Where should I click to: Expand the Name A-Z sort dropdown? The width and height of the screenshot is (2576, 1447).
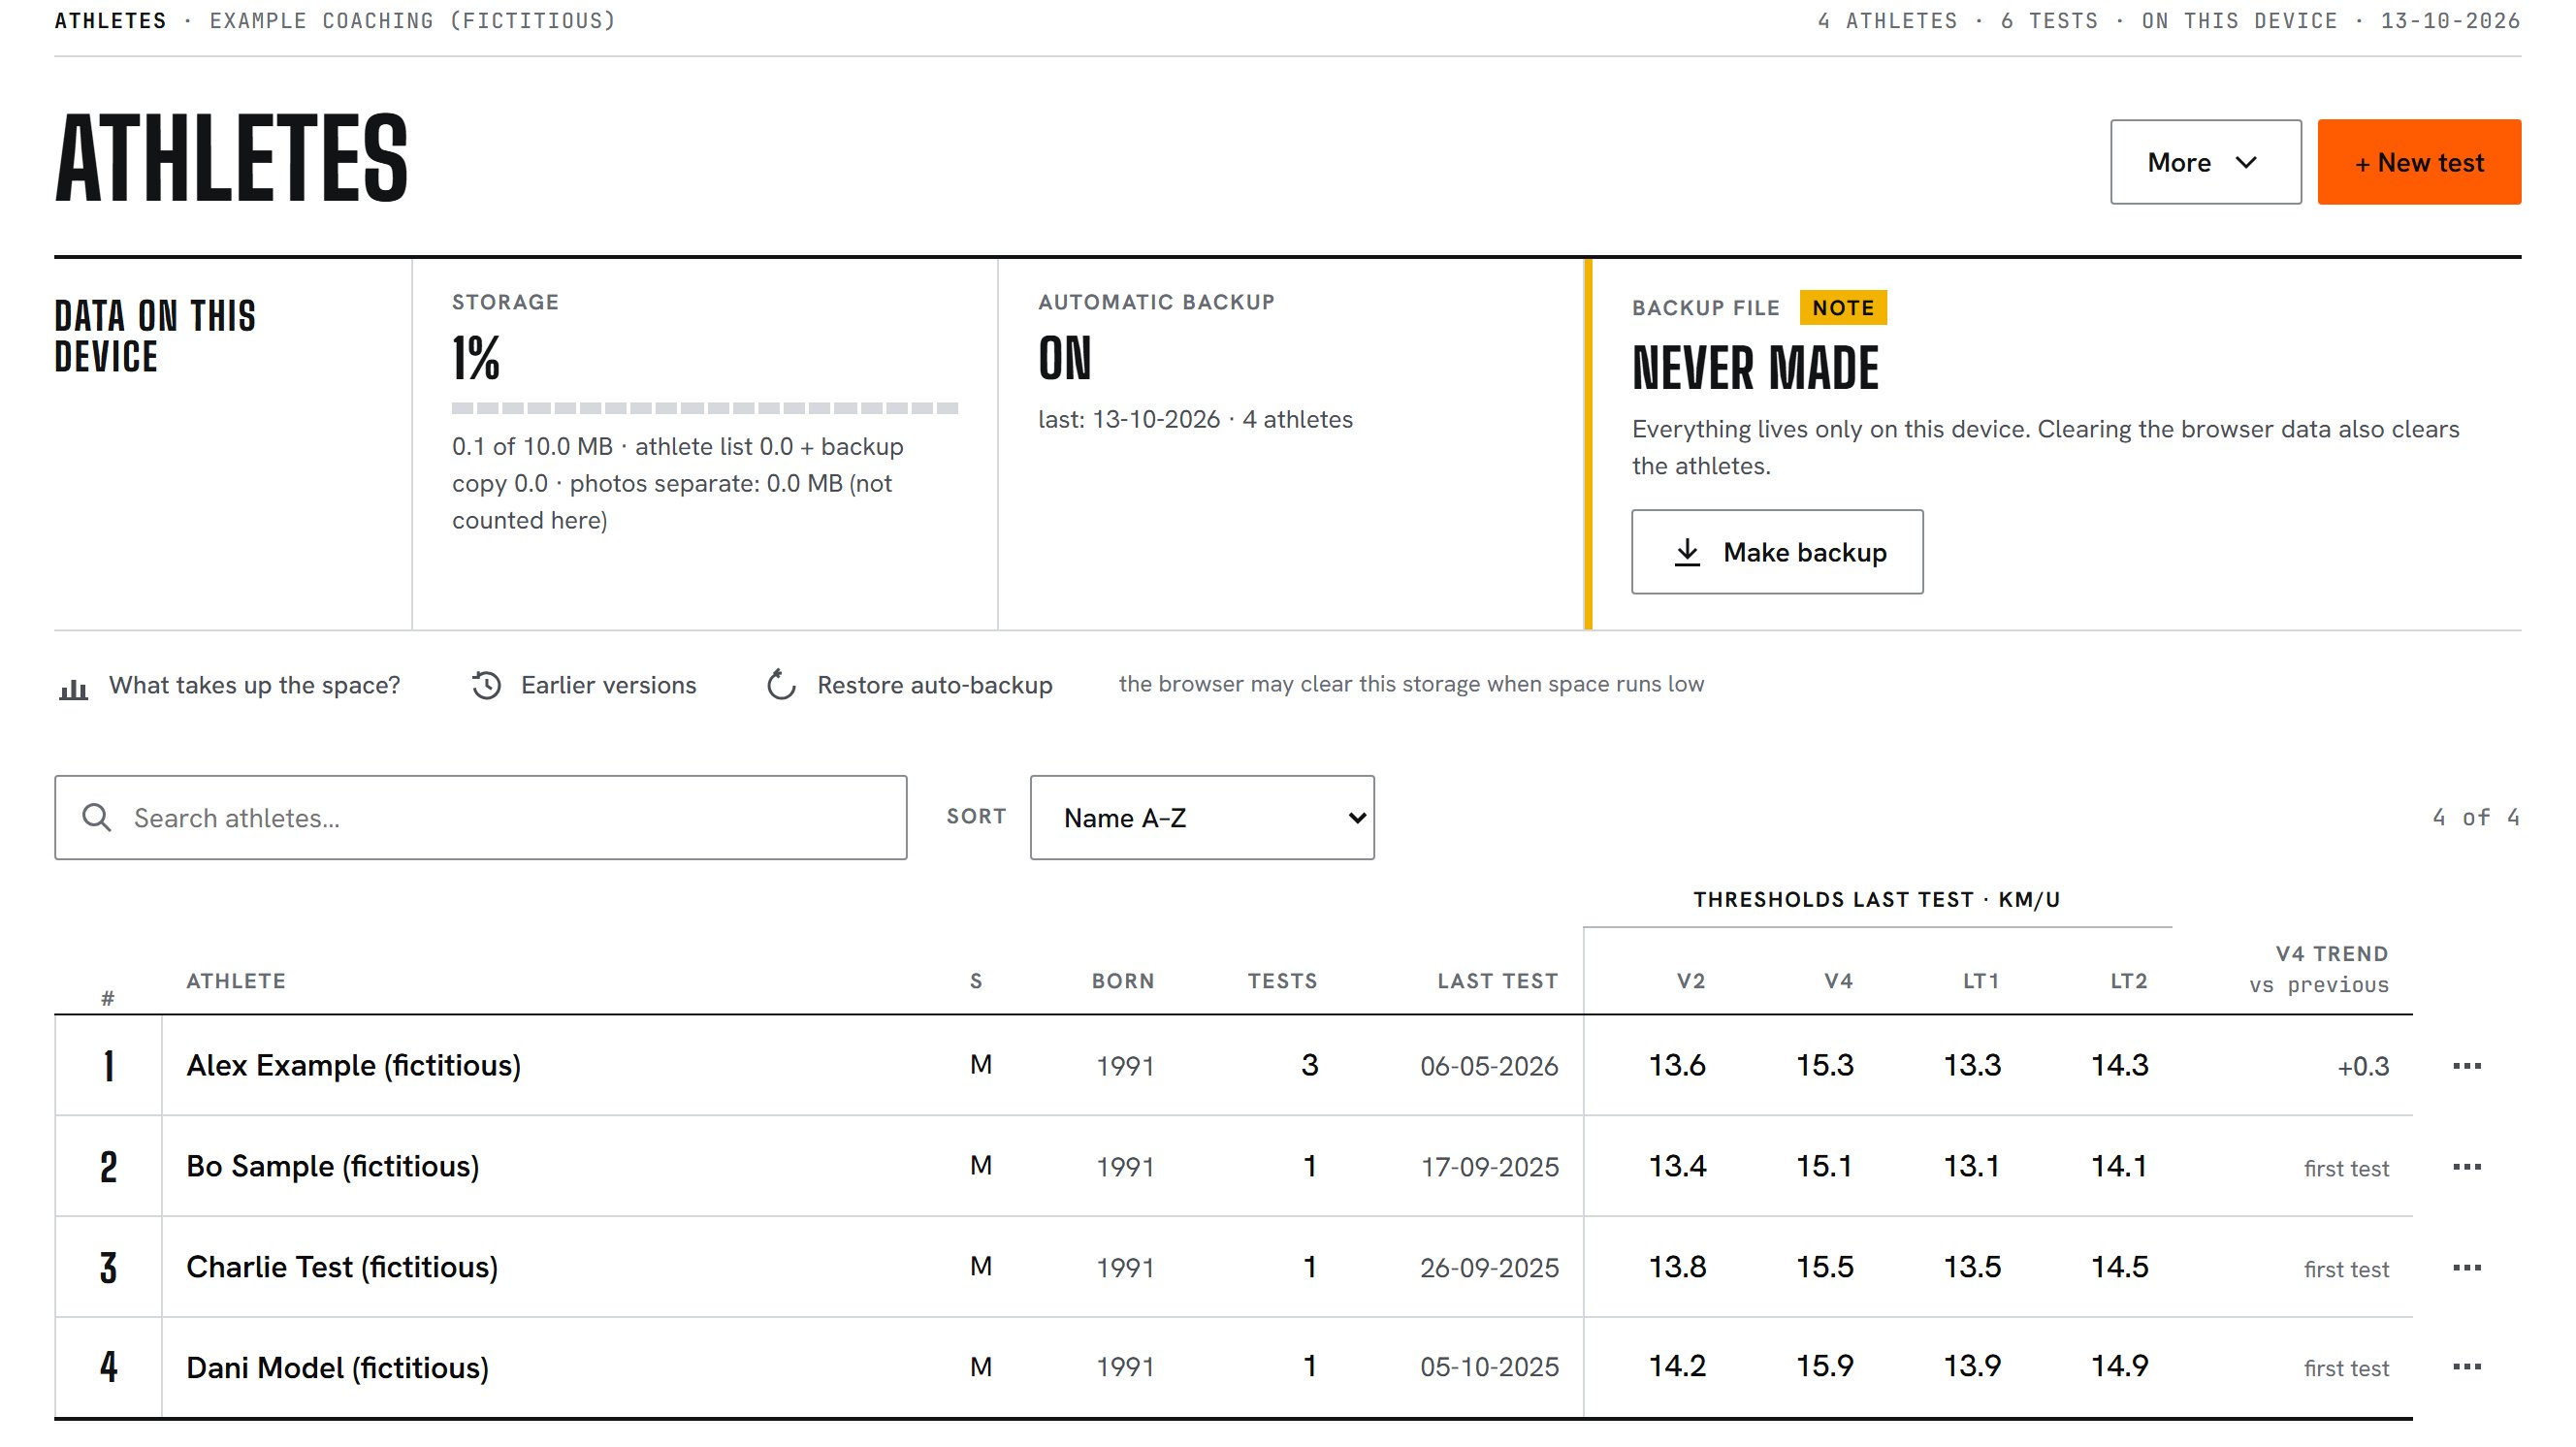(1202, 817)
